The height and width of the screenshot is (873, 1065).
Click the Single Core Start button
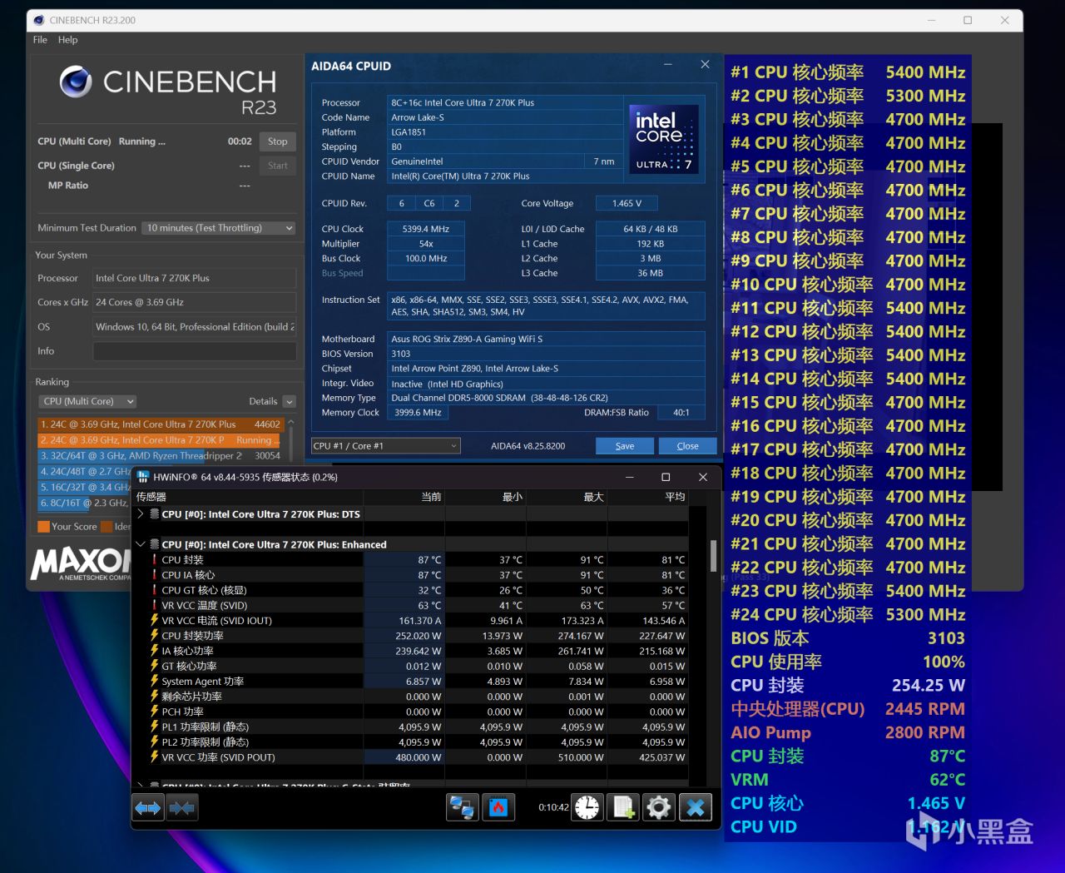(278, 166)
